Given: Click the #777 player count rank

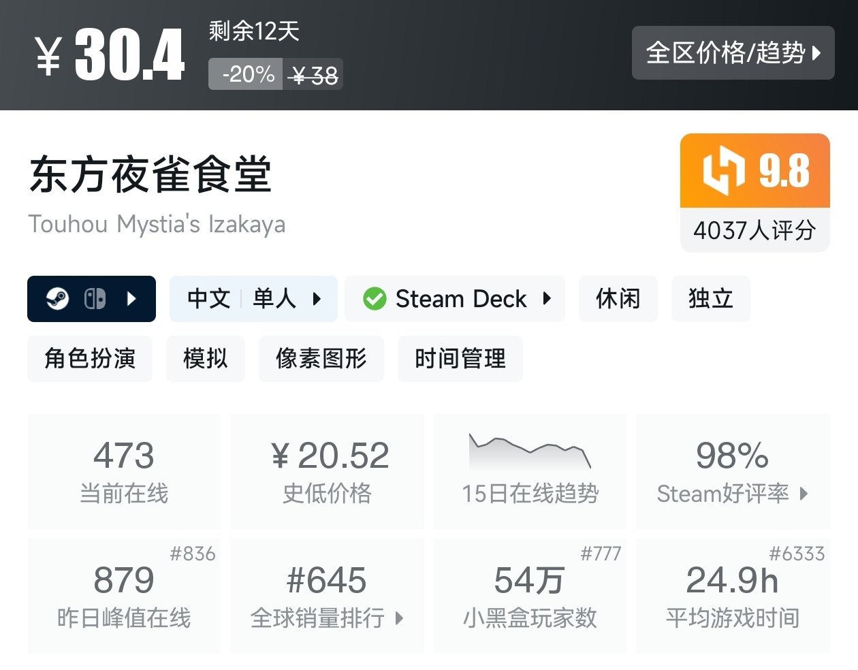Looking at the screenshot, I should tap(601, 554).
